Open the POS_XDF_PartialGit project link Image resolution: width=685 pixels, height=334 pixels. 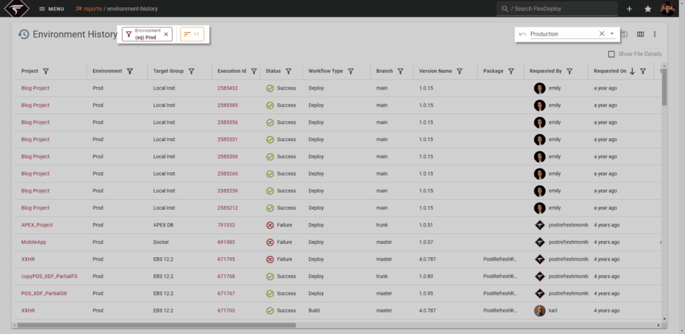point(44,293)
